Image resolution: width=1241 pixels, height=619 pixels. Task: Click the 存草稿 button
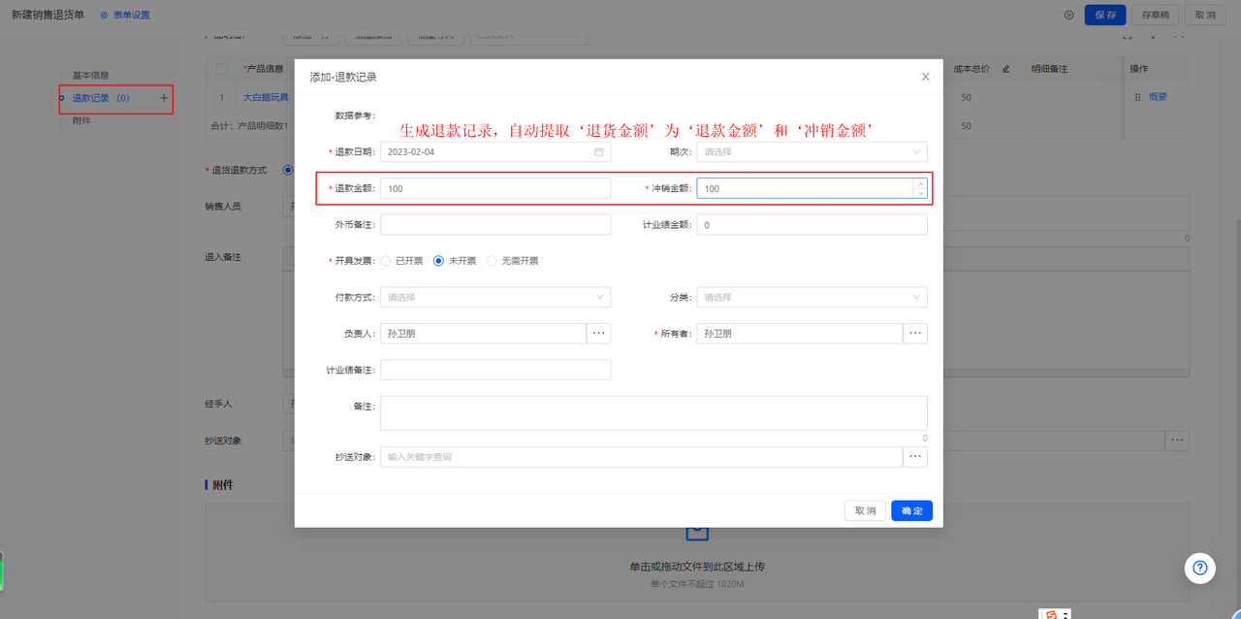pyautogui.click(x=1156, y=15)
